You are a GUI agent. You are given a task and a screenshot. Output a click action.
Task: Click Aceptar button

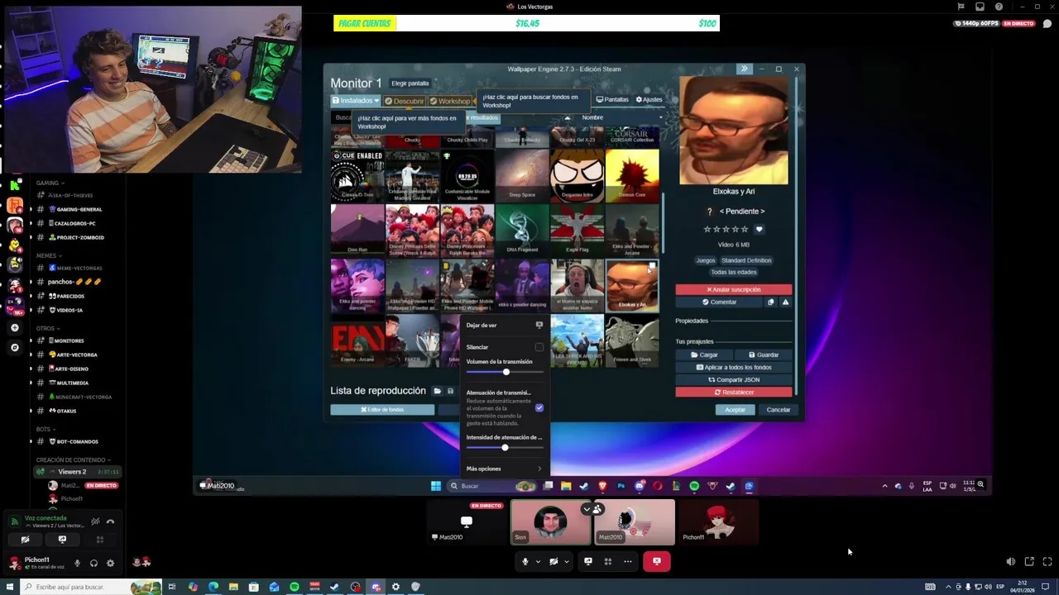tap(735, 410)
